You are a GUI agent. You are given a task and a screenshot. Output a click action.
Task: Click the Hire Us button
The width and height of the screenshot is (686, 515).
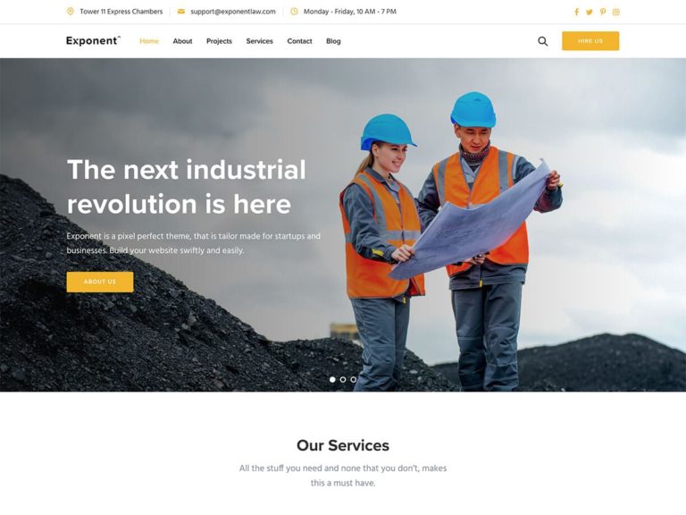point(590,41)
